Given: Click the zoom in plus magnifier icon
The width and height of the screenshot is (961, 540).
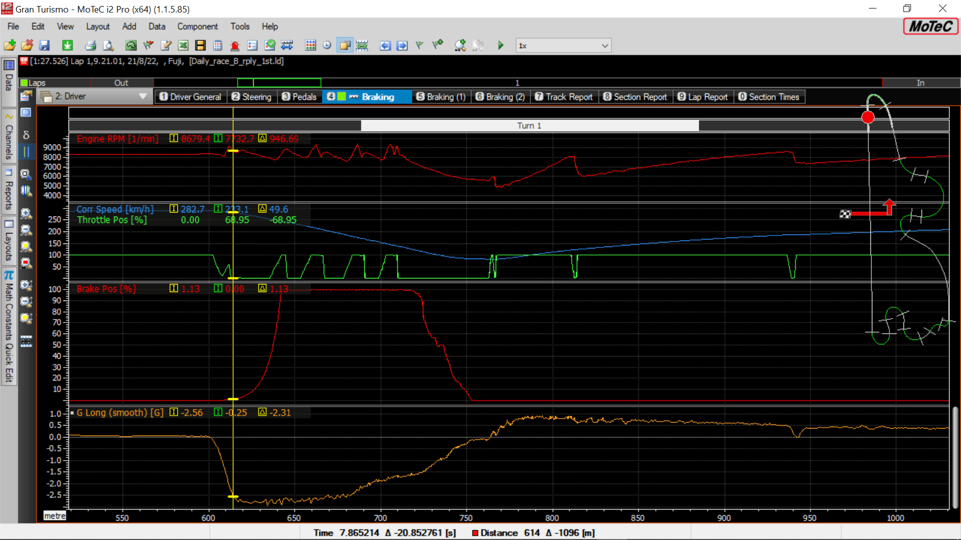Looking at the screenshot, I should coord(26,214).
